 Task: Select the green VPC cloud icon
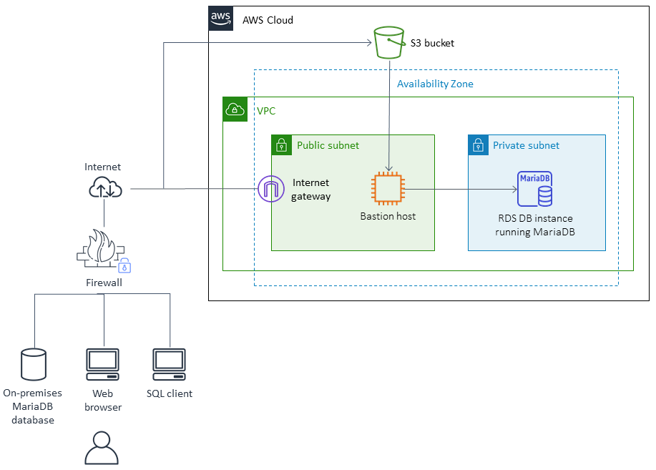(x=235, y=109)
